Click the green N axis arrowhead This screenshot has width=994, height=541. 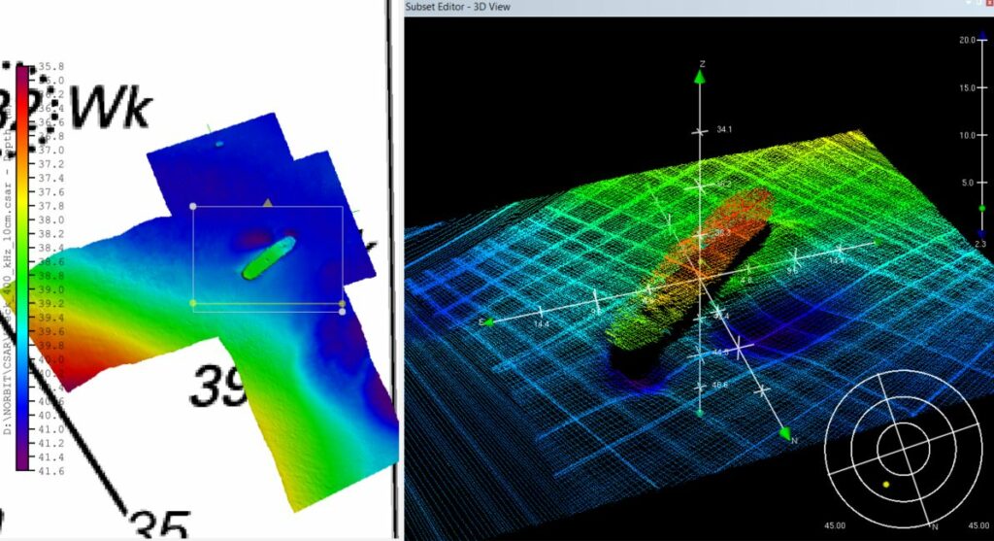pyautogui.click(x=784, y=434)
